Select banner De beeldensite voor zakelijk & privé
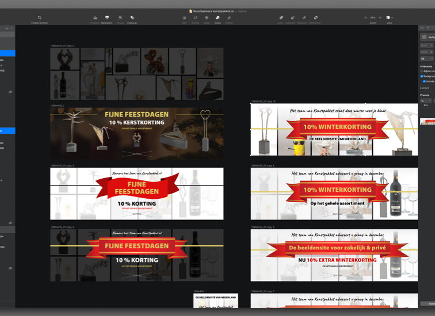This screenshot has width=435, height=316. 334,255
